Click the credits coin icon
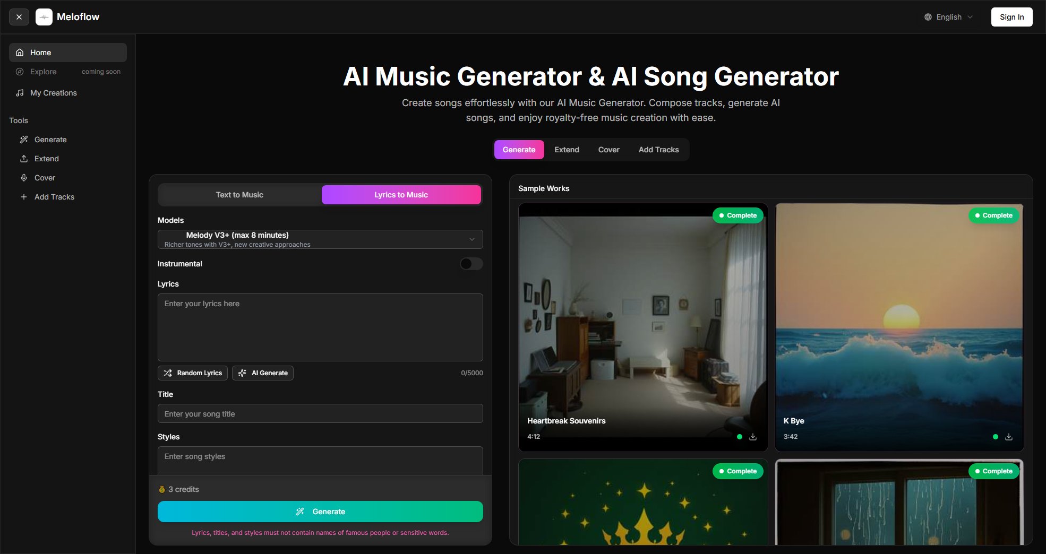 pos(162,489)
